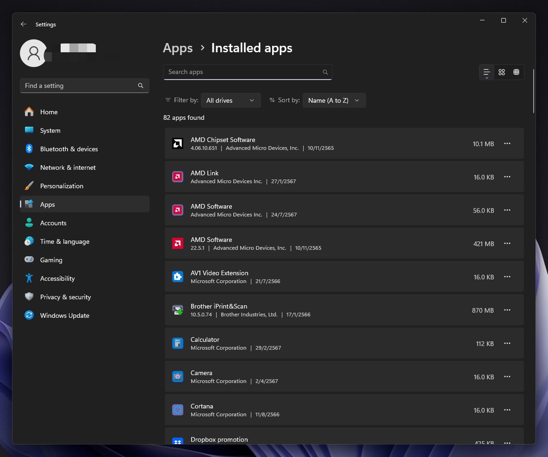Open Accessibility settings
Image resolution: width=548 pixels, height=457 pixels.
(85, 278)
